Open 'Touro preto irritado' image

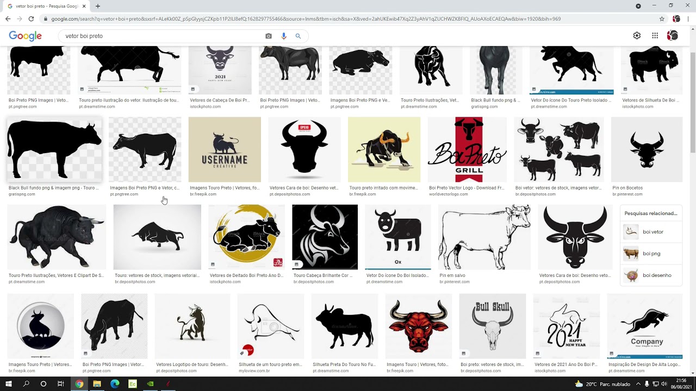pyautogui.click(x=384, y=150)
